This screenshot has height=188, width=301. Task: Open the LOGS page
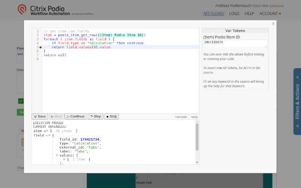coord(234,14)
